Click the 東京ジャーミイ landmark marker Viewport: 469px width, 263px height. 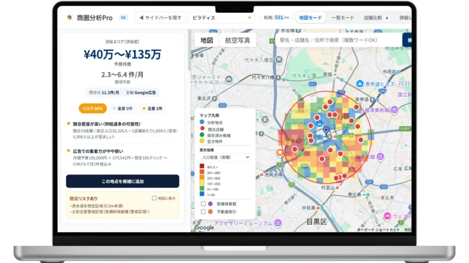(229, 79)
